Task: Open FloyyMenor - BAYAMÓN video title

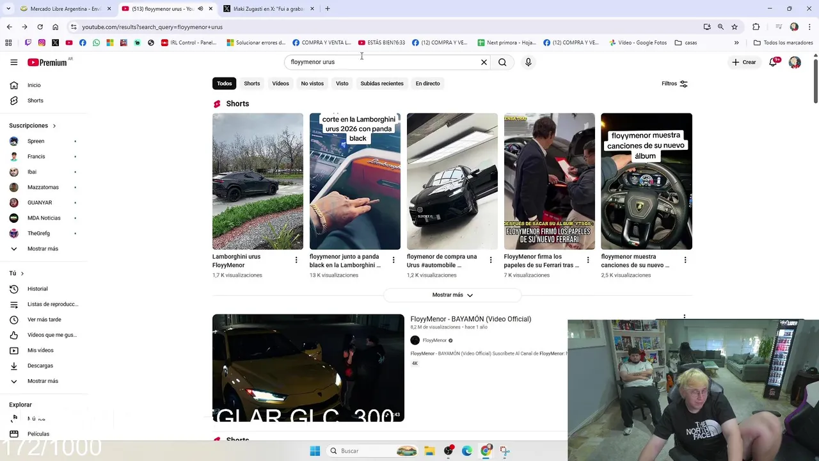Action: (x=470, y=319)
